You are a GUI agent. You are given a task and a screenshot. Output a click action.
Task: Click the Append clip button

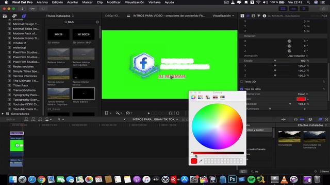[x=40, y=119]
